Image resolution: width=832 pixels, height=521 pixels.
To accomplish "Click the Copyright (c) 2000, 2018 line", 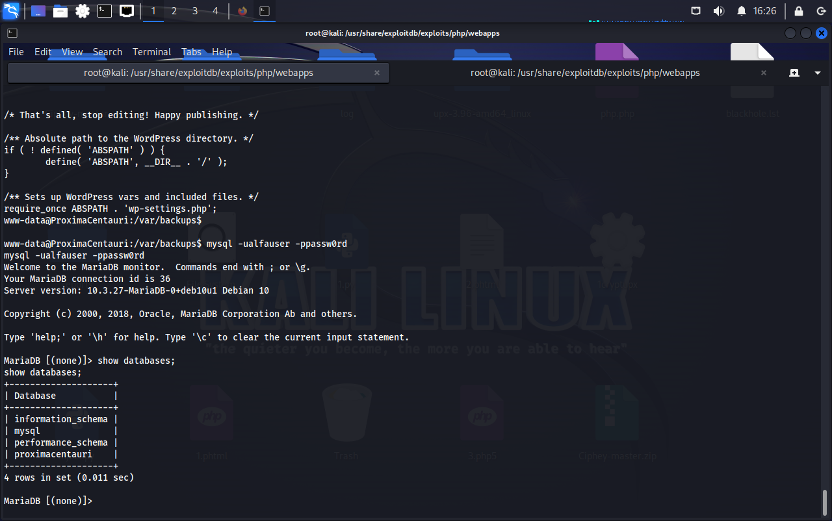I will pos(181,314).
